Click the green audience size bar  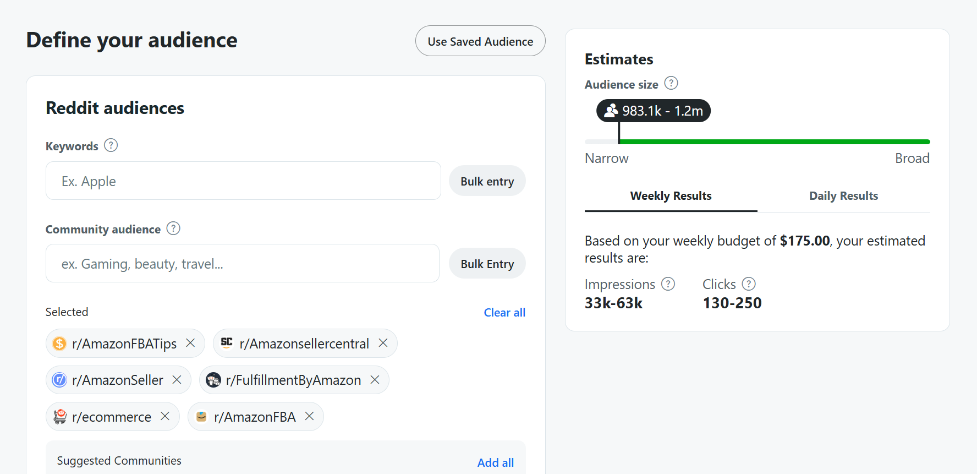pyautogui.click(x=775, y=141)
